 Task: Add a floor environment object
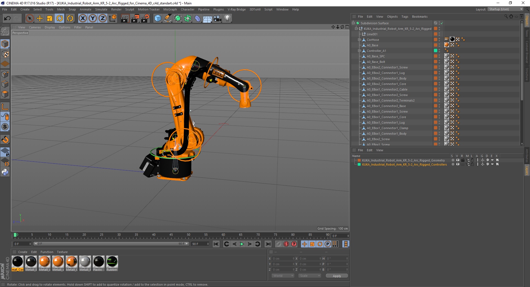(208, 19)
